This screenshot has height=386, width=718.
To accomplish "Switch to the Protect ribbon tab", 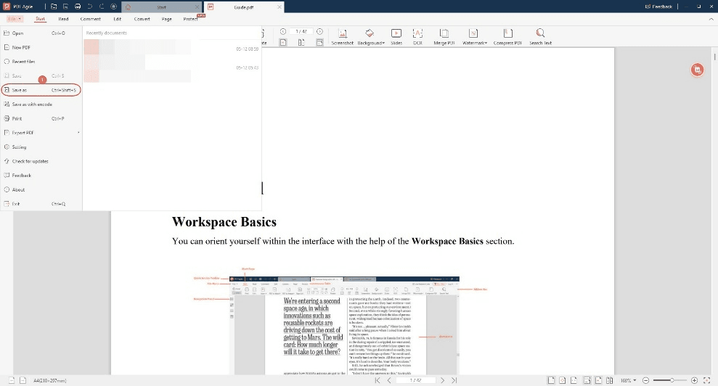I will coord(190,19).
